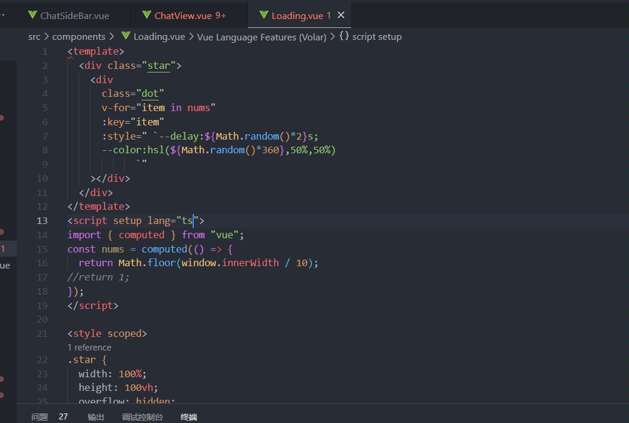Select the 终端 (Terminal) panel tab
Image resolution: width=629 pixels, height=423 pixels.
[x=188, y=417]
